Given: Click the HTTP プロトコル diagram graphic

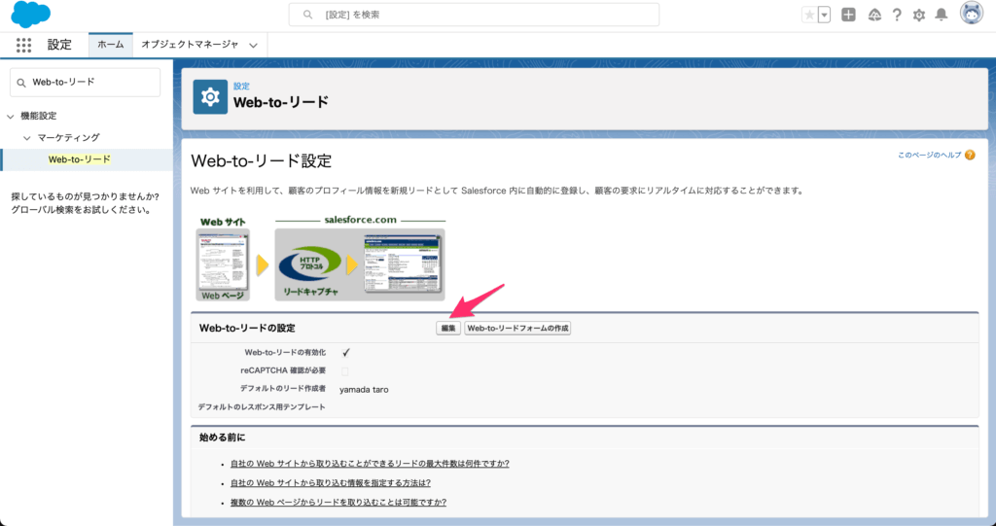Looking at the screenshot, I should 309,264.
